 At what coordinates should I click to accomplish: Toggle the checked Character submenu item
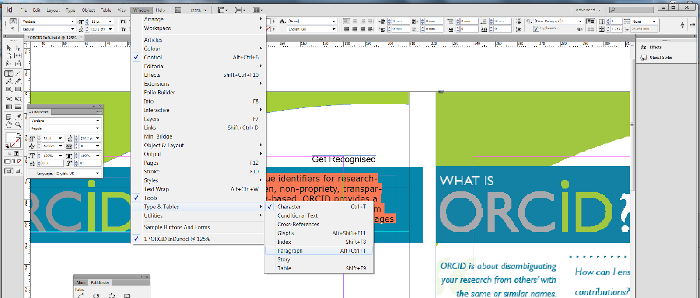[319, 207]
